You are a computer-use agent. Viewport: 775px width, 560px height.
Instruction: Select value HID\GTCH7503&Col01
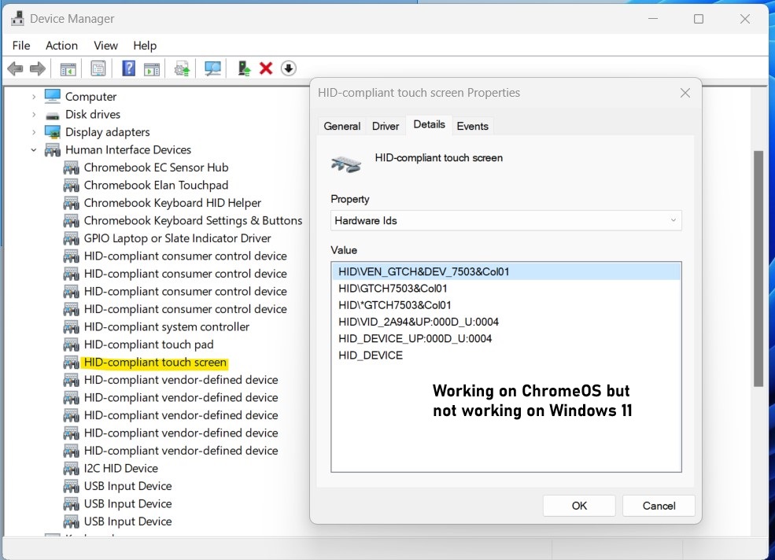tap(393, 288)
